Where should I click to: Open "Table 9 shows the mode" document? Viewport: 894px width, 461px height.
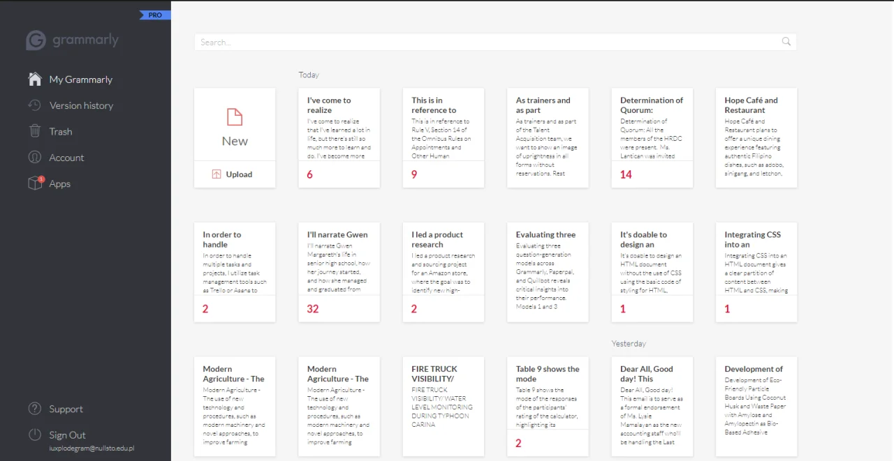tap(548, 407)
